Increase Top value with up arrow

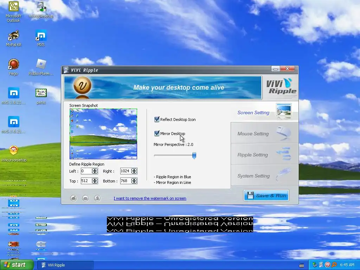click(95, 180)
